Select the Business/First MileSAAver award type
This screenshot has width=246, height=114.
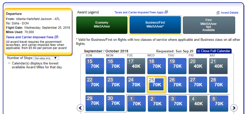click(x=155, y=25)
